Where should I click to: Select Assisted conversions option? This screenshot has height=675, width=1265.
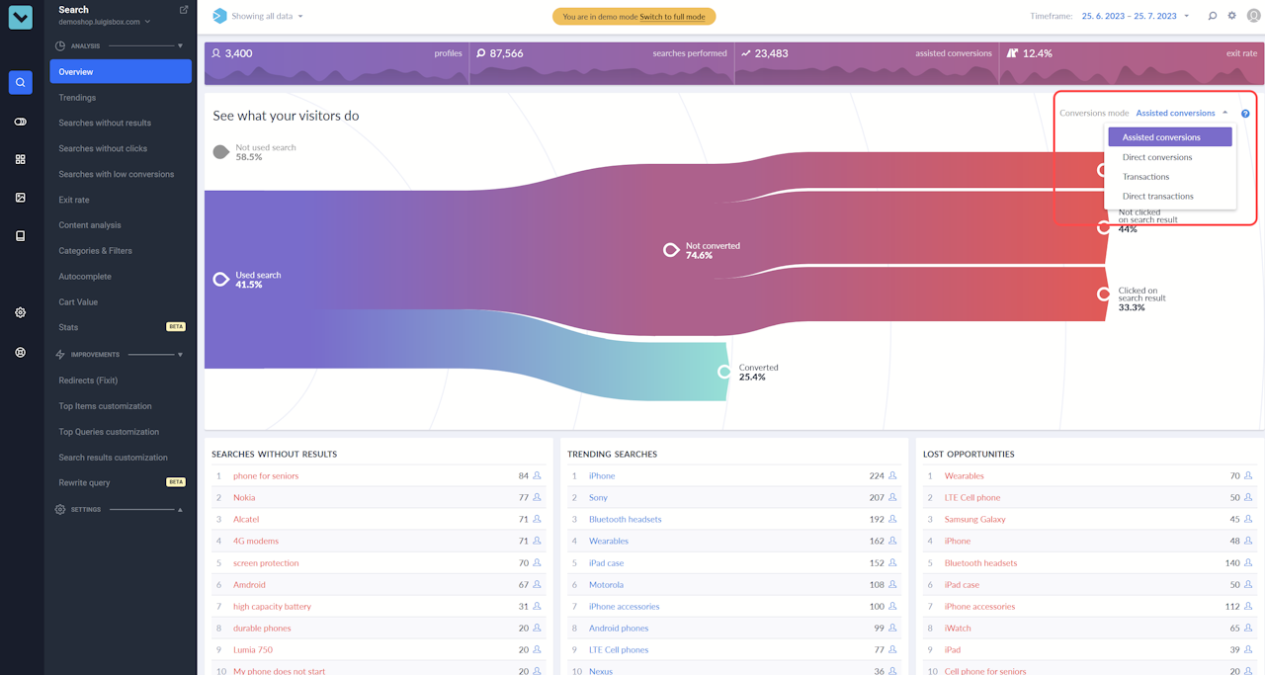tap(1170, 137)
